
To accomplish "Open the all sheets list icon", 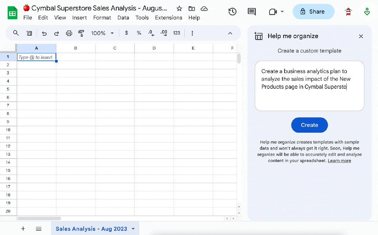I will (38, 228).
